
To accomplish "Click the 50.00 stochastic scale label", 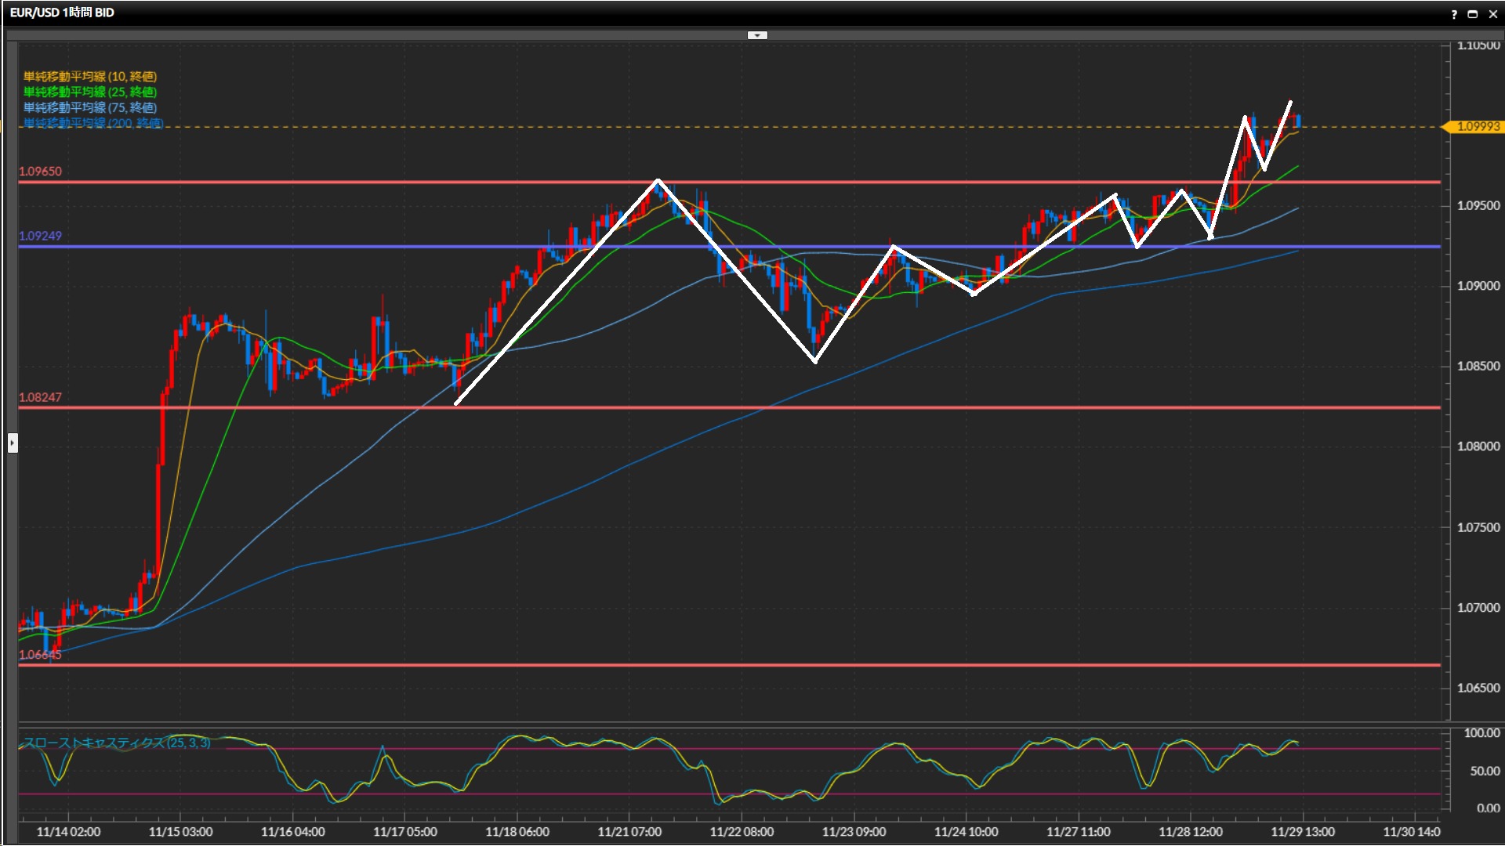I will 1485,771.
